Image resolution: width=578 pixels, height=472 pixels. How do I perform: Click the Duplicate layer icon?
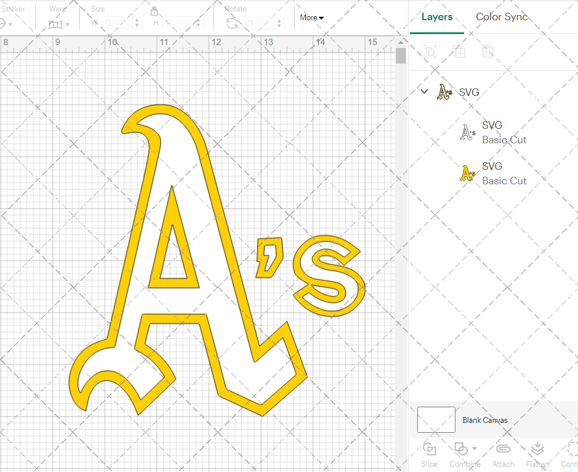459,51
